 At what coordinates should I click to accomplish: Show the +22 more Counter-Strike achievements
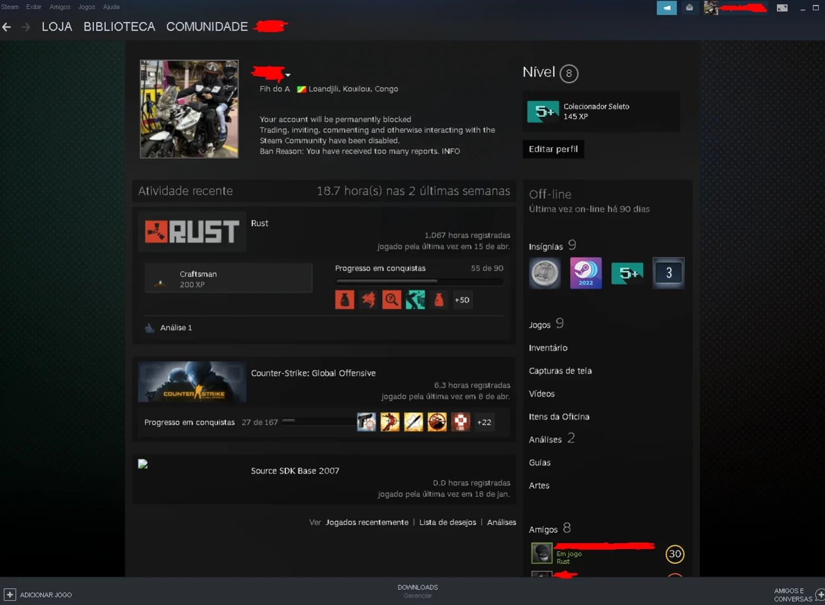[484, 422]
